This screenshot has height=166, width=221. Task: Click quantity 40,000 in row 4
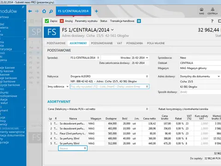pos(127,138)
